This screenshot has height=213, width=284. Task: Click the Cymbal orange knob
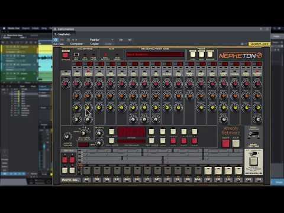(235, 96)
